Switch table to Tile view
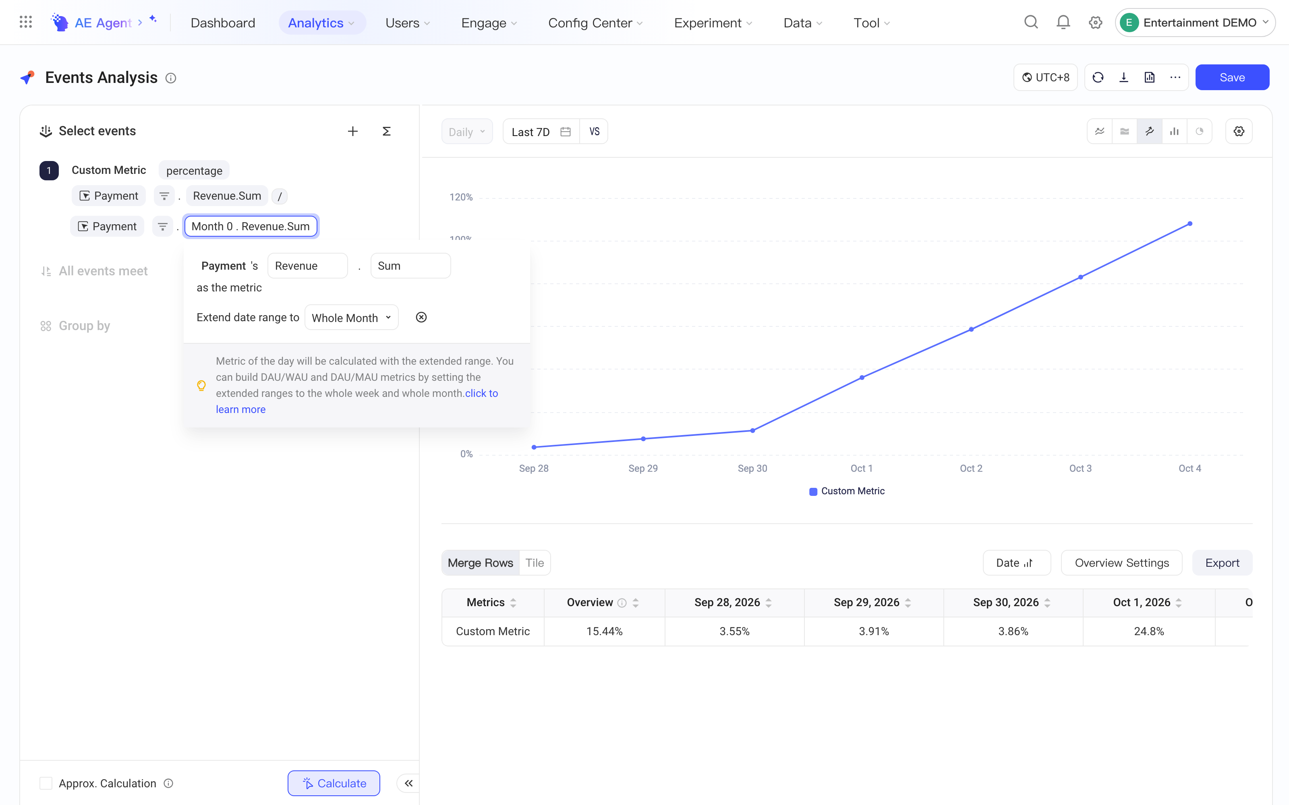The height and width of the screenshot is (805, 1289). (535, 563)
